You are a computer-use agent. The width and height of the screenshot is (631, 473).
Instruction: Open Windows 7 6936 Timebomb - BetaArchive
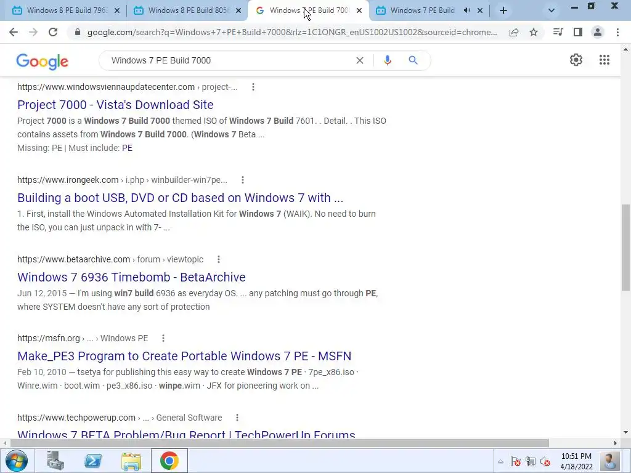click(x=131, y=277)
